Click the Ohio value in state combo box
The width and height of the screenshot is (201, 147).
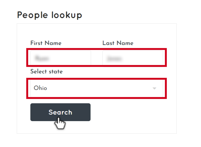coord(40,88)
